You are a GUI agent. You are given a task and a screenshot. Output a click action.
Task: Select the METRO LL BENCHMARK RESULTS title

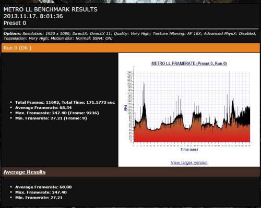51,9
